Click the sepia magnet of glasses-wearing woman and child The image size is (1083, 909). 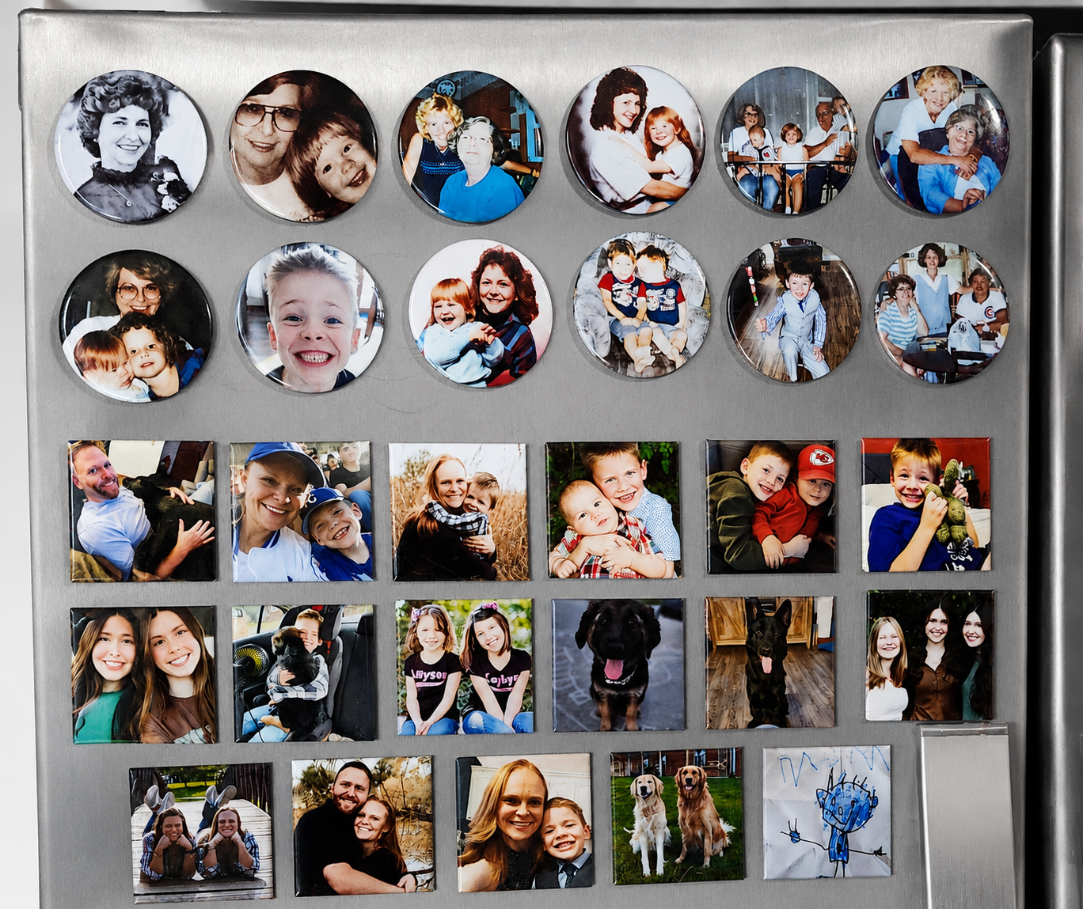(x=303, y=146)
